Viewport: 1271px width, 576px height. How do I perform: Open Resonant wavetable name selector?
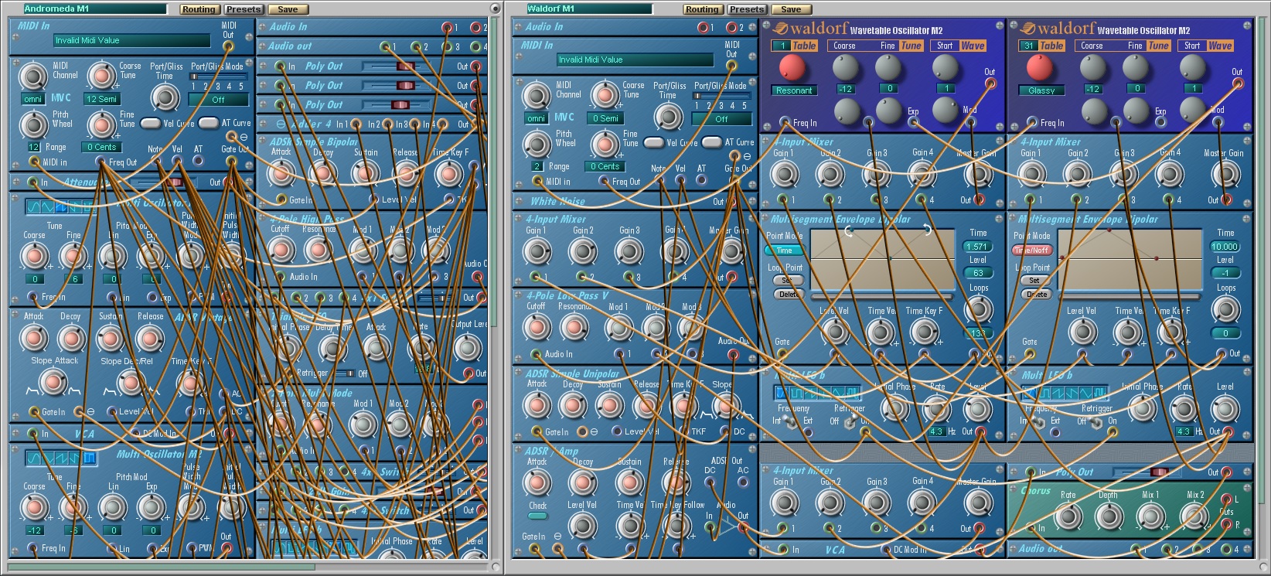[x=794, y=90]
